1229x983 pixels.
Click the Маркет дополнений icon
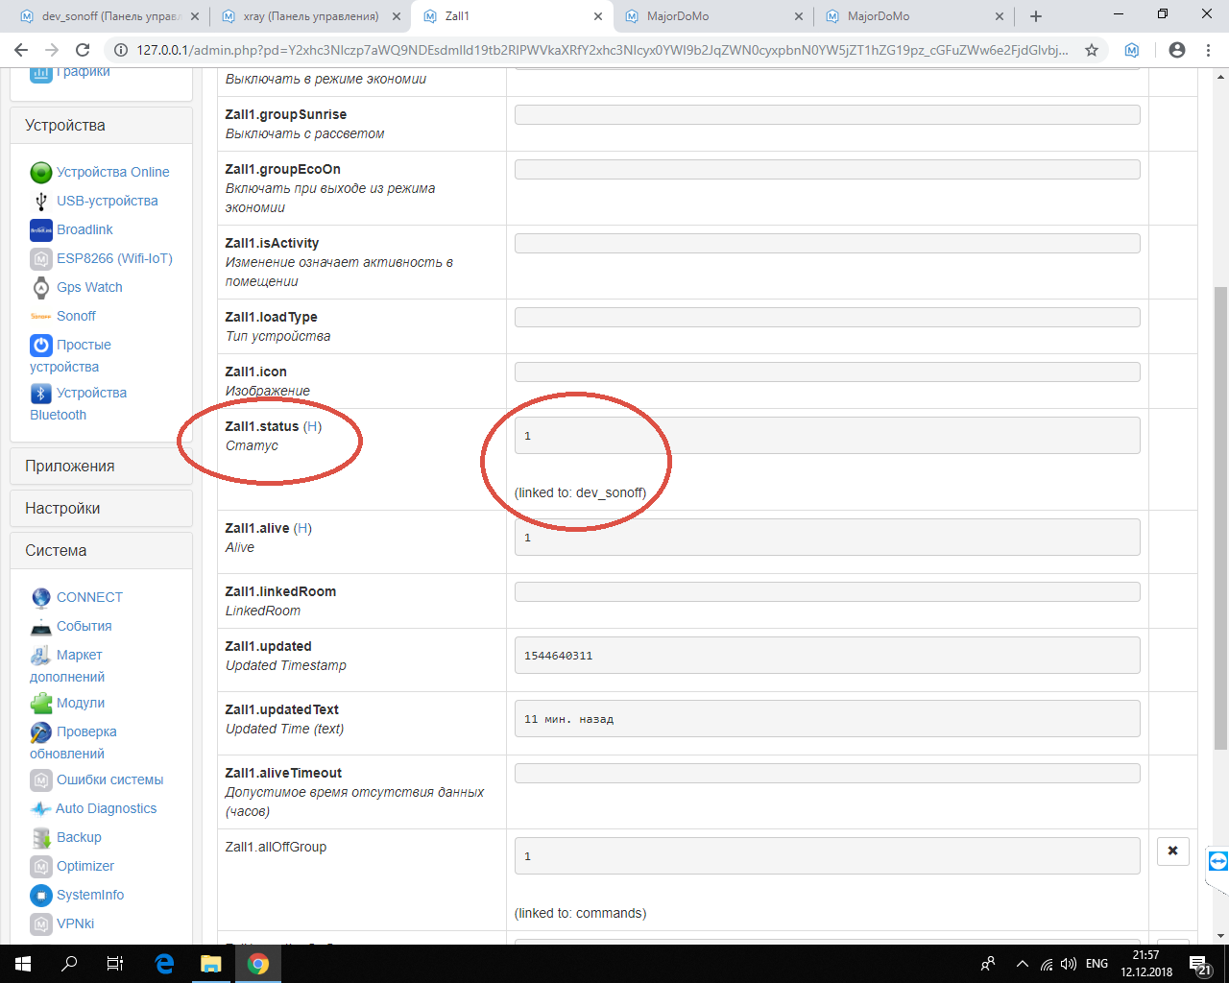click(40, 656)
